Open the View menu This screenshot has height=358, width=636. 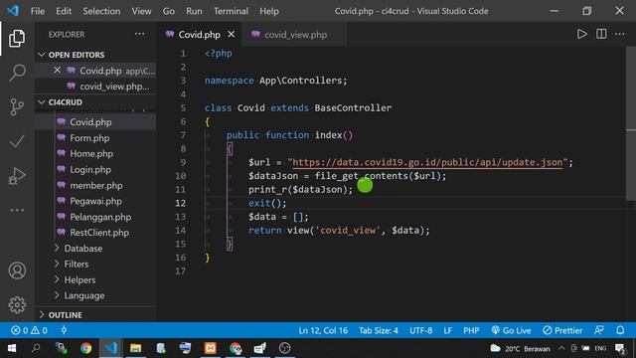141,11
